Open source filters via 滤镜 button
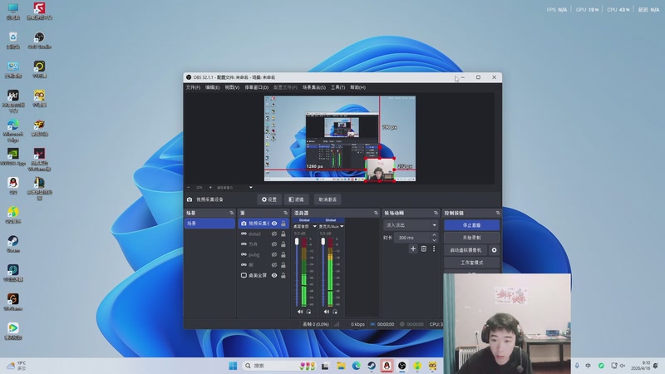The height and width of the screenshot is (374, 665). pyautogui.click(x=297, y=199)
